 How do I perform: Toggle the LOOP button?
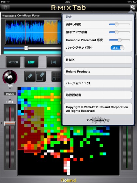31,62
